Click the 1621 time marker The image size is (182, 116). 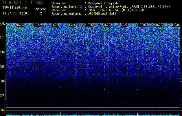(x=20, y=25)
